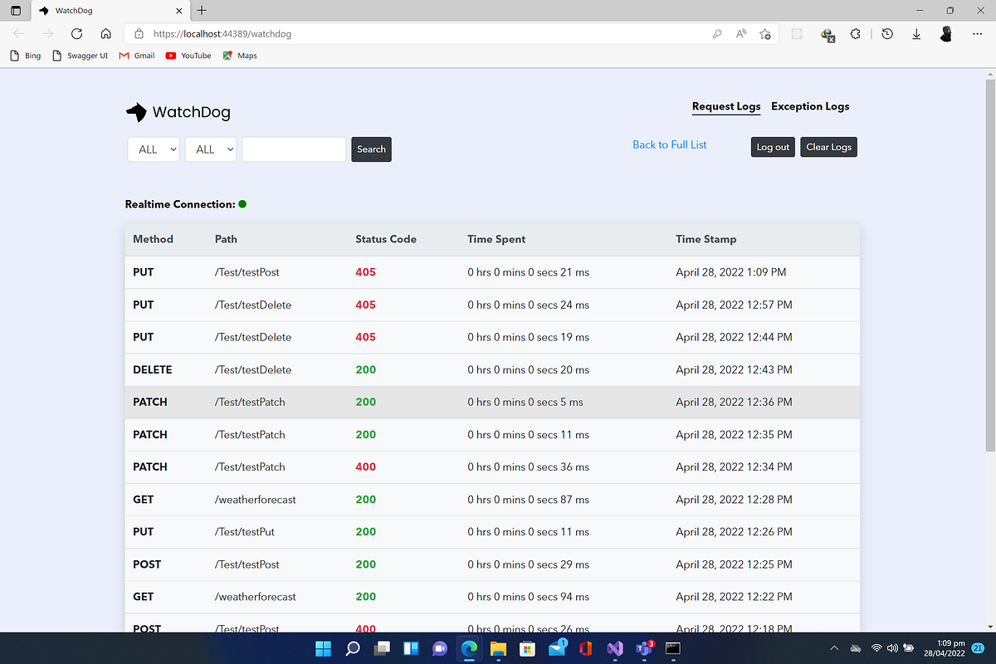Image resolution: width=996 pixels, height=664 pixels.
Task: Open Back to Full List link
Action: pos(669,144)
